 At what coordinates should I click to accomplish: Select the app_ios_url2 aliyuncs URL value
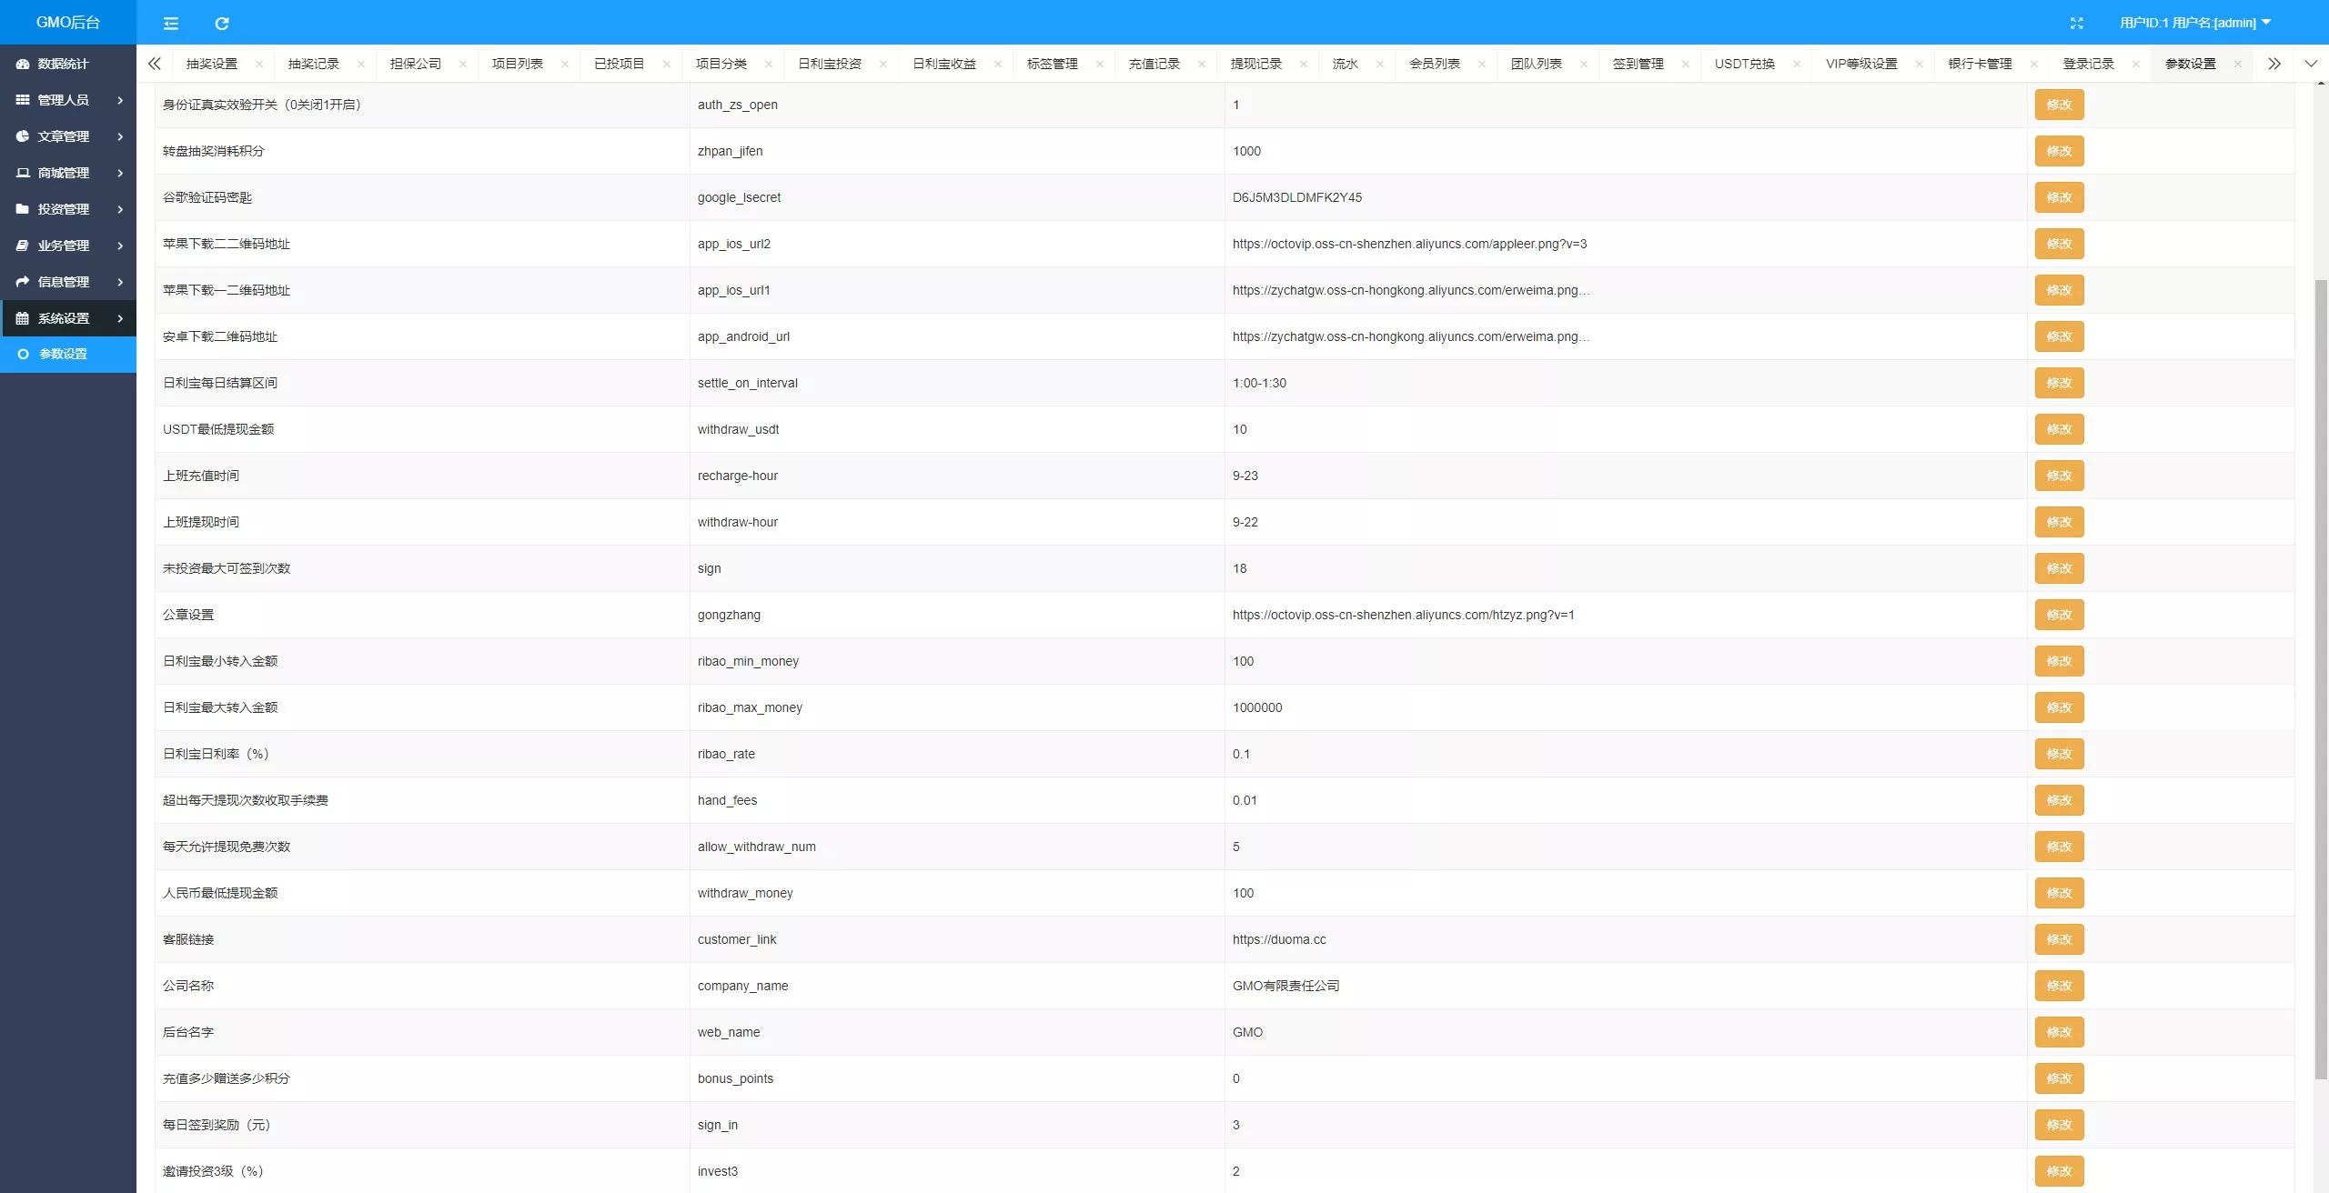click(x=1409, y=244)
